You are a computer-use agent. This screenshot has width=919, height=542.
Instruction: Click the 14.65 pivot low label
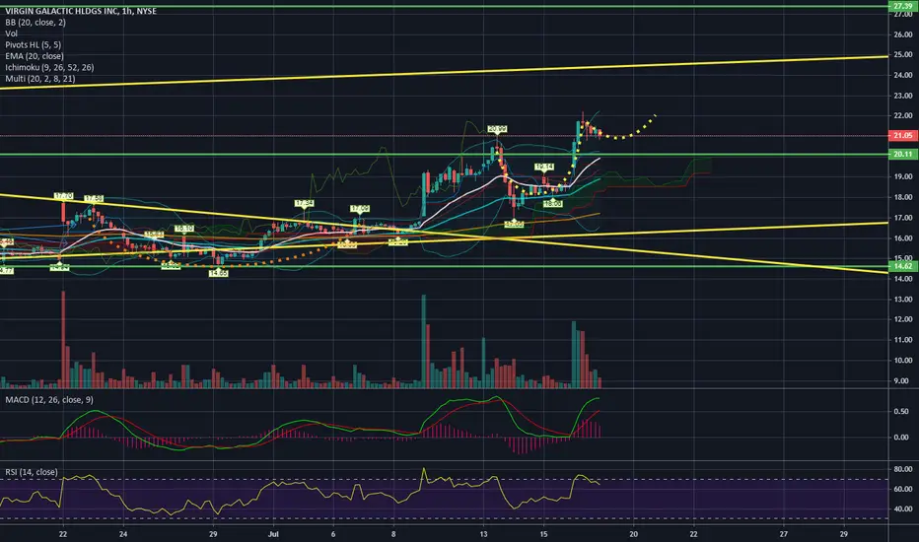218,273
